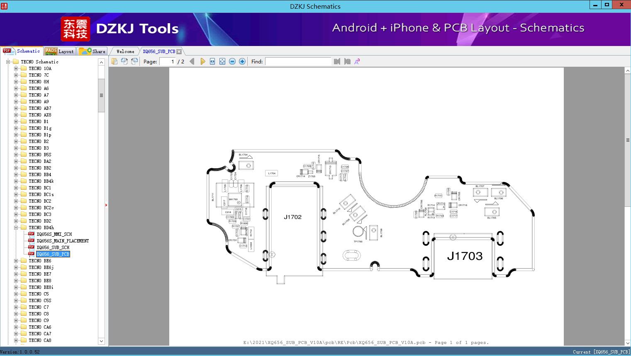The height and width of the screenshot is (356, 631).
Task: Expand the TECNO B1g folder
Action: (16, 128)
